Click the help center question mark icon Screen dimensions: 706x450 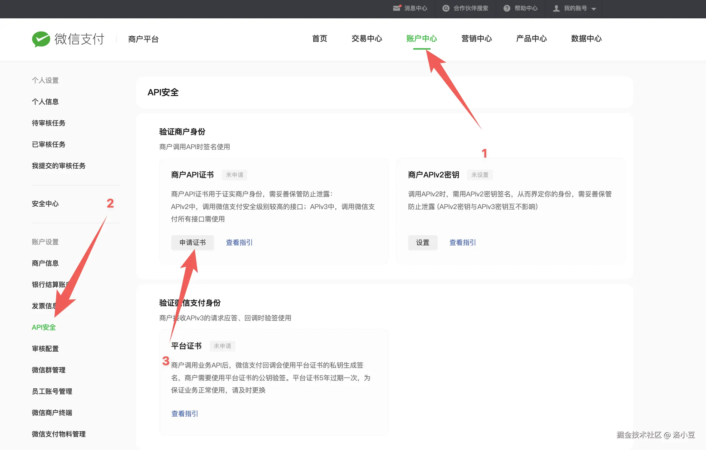click(x=507, y=8)
